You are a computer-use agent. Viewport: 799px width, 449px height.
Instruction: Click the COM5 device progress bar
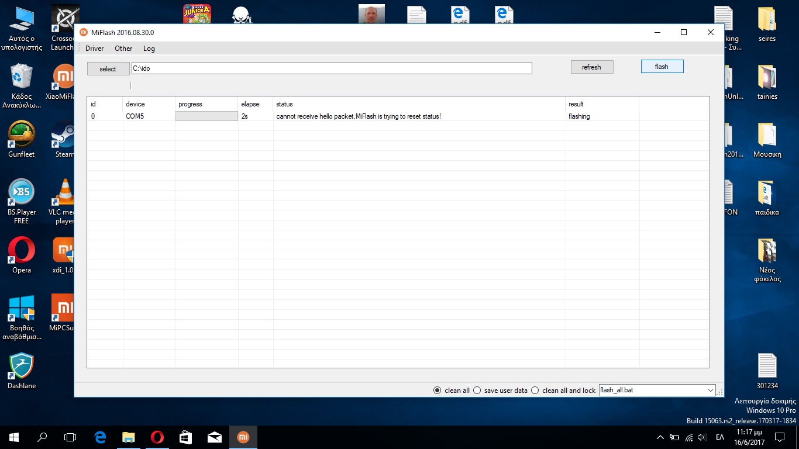click(x=206, y=116)
